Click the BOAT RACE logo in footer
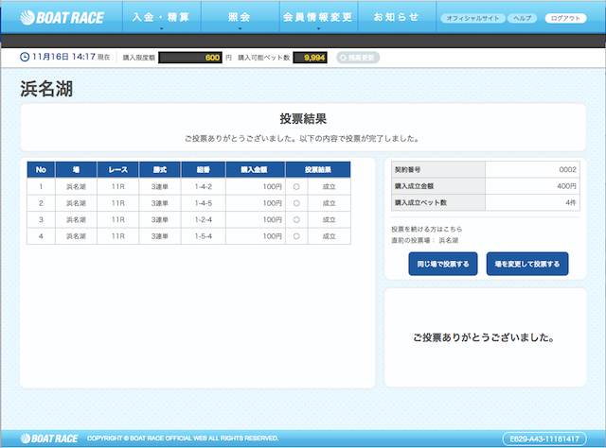This screenshot has width=606, height=448. (49, 439)
